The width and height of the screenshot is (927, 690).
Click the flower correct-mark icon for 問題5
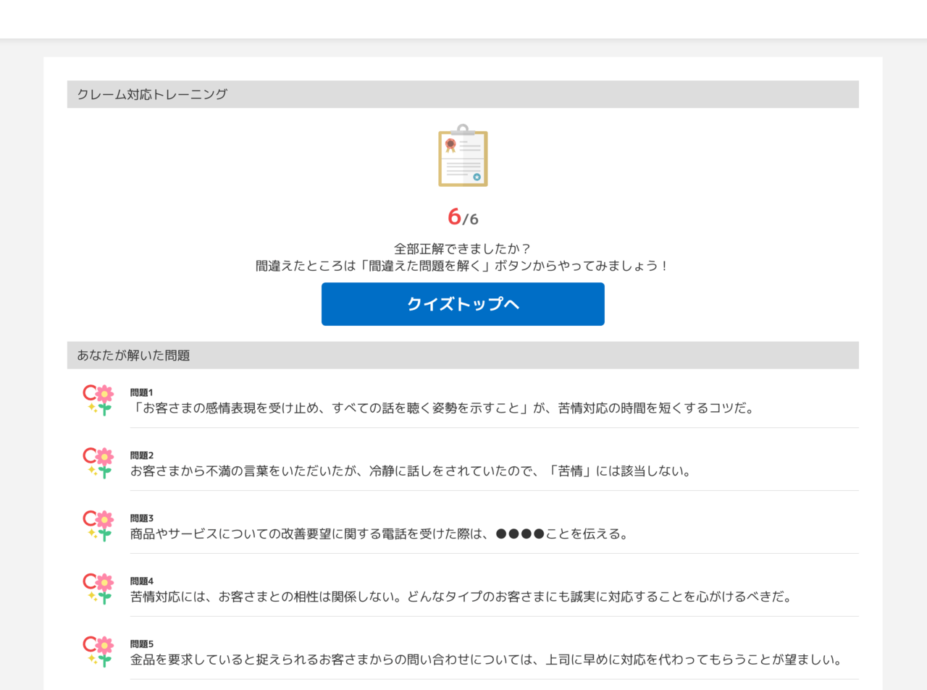pyautogui.click(x=98, y=652)
